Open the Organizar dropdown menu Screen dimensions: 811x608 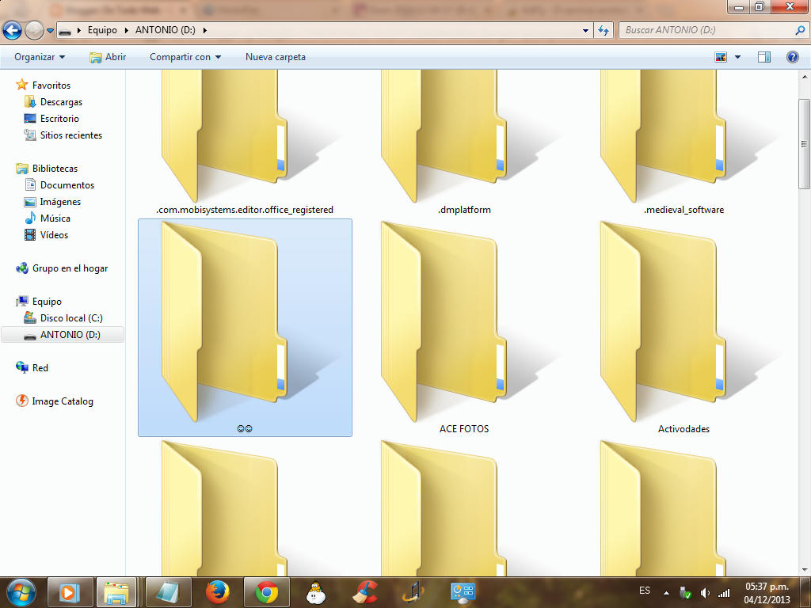(x=40, y=57)
